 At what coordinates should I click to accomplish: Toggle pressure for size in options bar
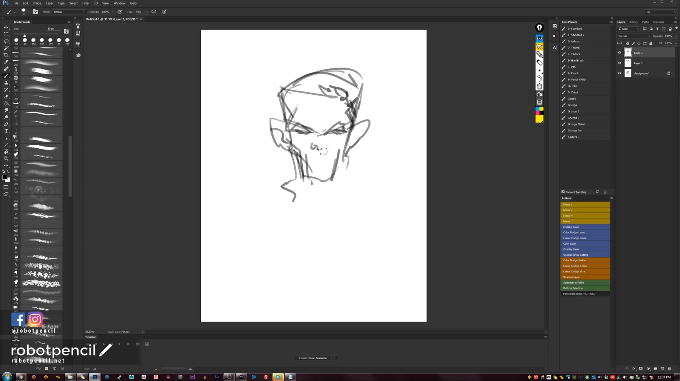coord(164,12)
